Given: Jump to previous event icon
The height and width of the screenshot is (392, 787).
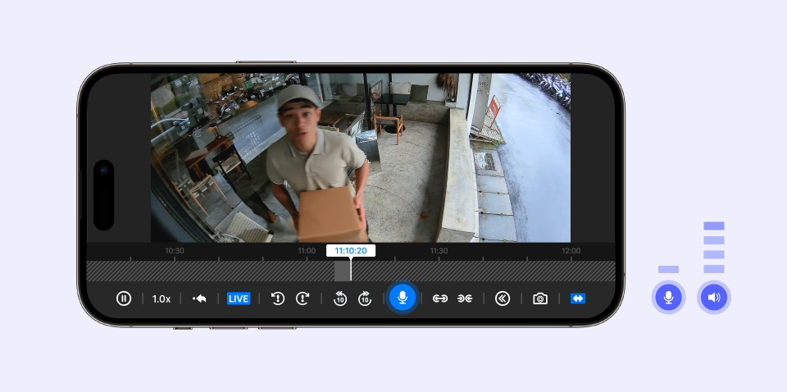Looking at the screenshot, I should [x=277, y=299].
